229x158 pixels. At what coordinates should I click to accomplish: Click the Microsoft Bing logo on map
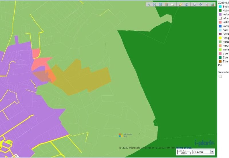[x=125, y=135]
